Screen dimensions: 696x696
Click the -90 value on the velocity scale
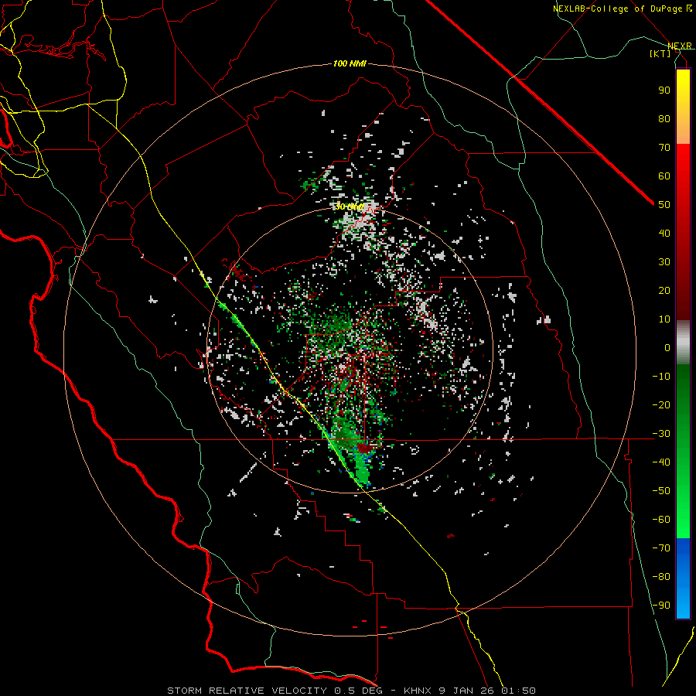tap(661, 605)
